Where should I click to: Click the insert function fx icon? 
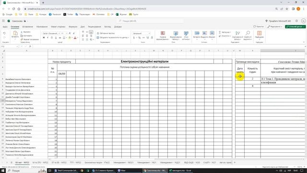click(30, 47)
